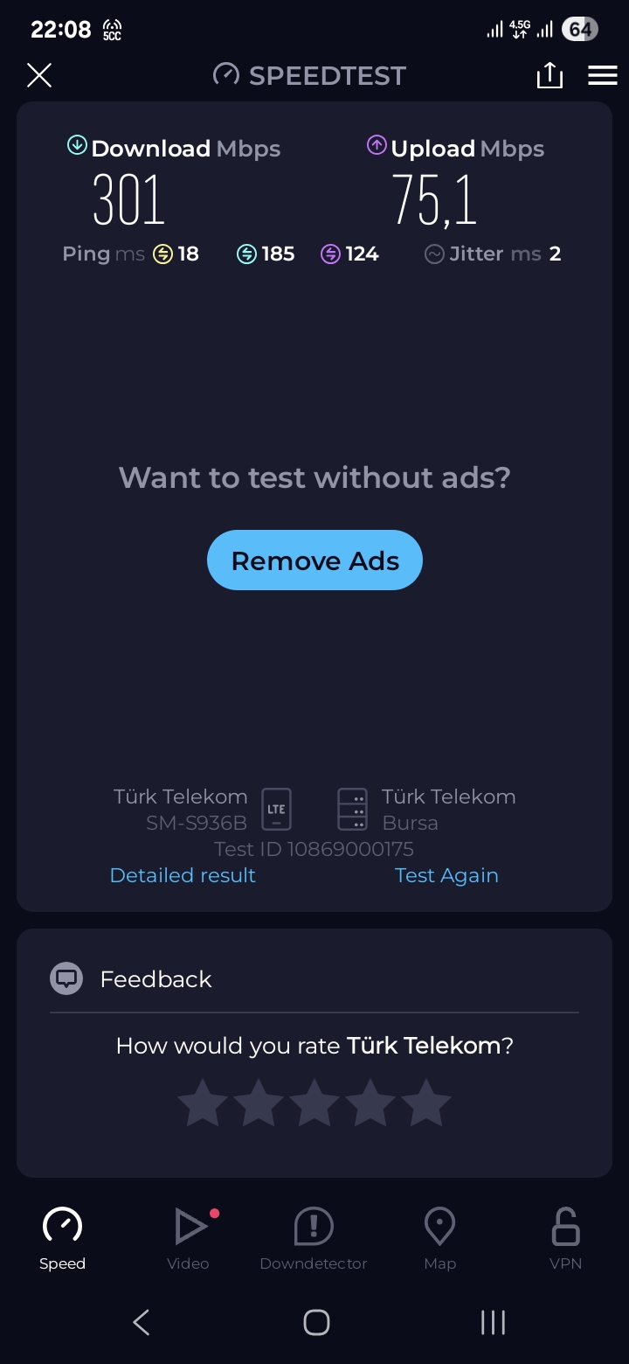The height and width of the screenshot is (1364, 629).
Task: Tap the upload arrow icon
Action: click(377, 145)
